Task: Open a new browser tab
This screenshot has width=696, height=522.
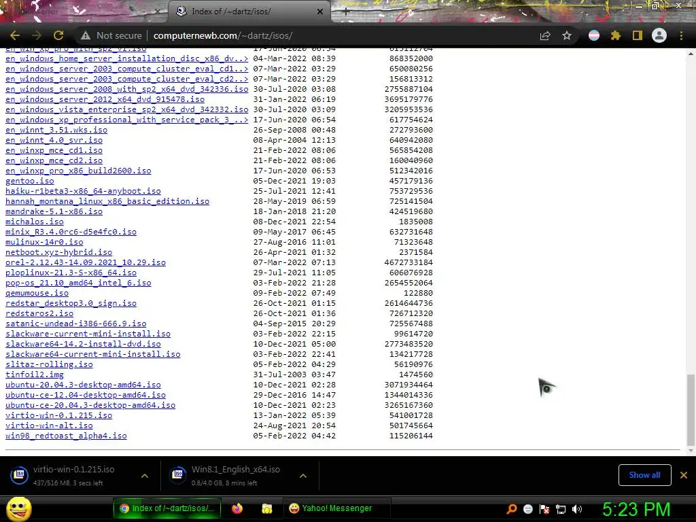Action: pyautogui.click(x=346, y=12)
